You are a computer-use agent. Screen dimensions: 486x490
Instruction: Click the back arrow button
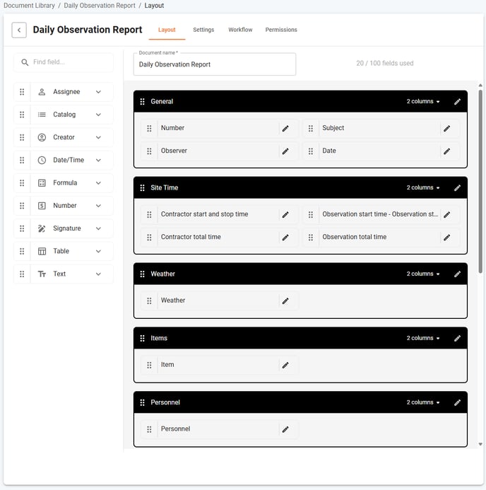[19, 30]
